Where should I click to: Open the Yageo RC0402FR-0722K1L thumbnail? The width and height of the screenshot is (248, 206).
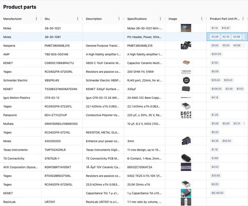pyautogui.click(x=186, y=106)
